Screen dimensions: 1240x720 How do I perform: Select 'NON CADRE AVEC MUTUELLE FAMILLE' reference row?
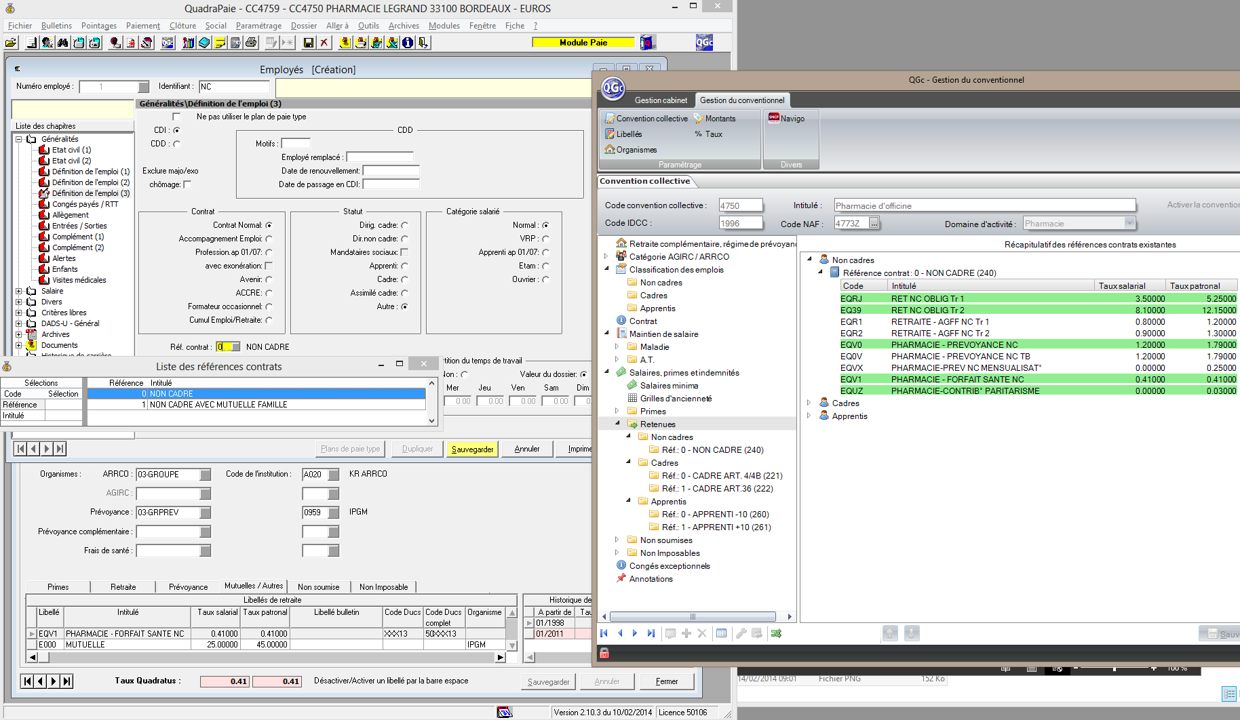tap(256, 405)
